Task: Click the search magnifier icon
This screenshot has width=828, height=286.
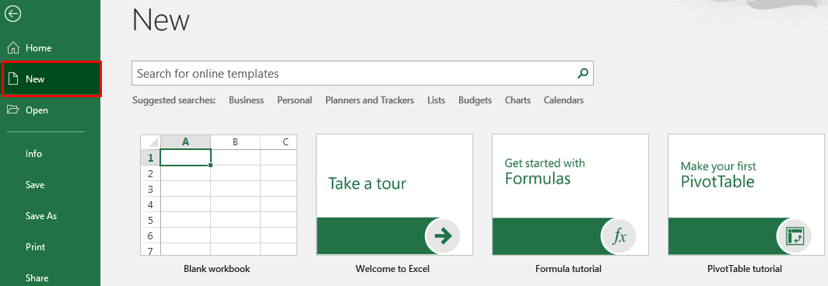Action: [x=582, y=73]
